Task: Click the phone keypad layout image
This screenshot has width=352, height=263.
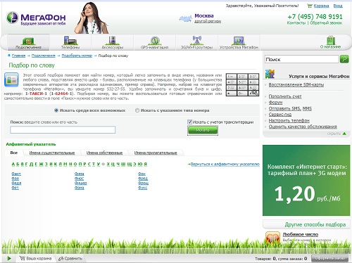Action: coord(242,84)
